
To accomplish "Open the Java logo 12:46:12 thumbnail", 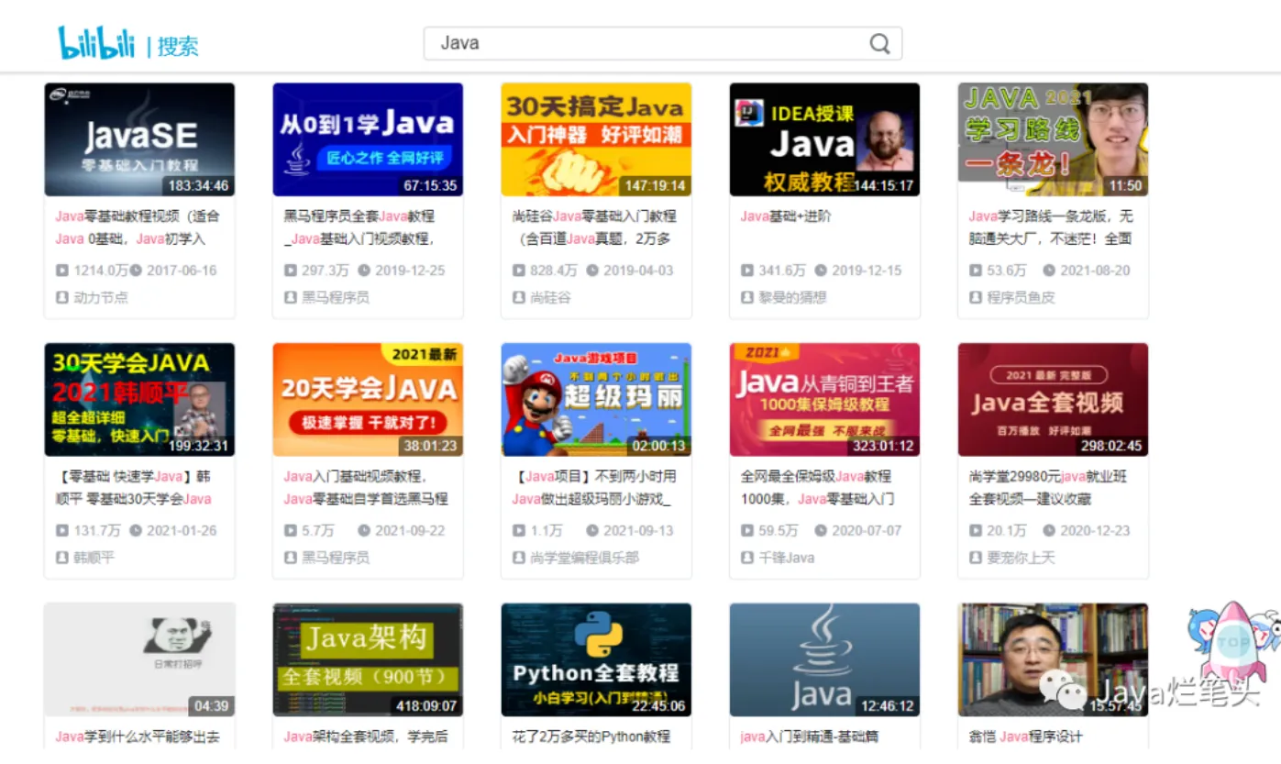I will (x=824, y=659).
